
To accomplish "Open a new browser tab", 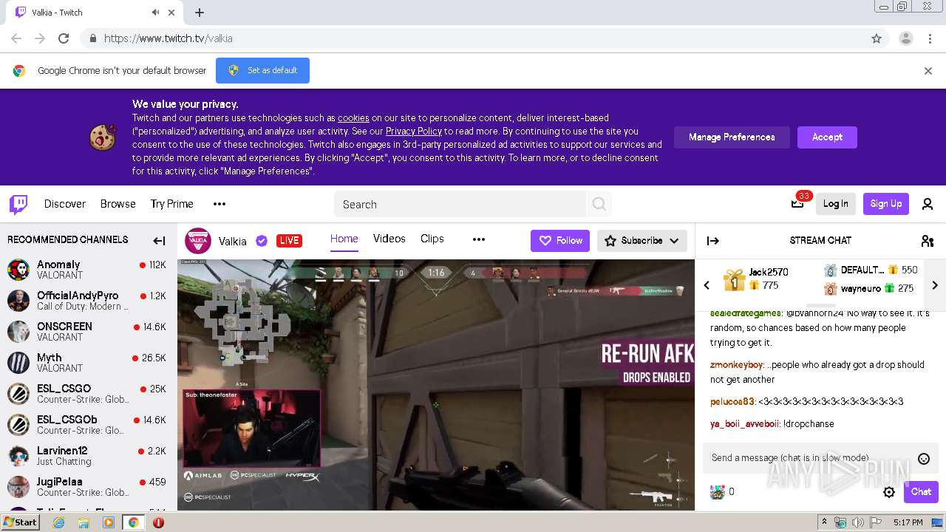I will [x=200, y=13].
